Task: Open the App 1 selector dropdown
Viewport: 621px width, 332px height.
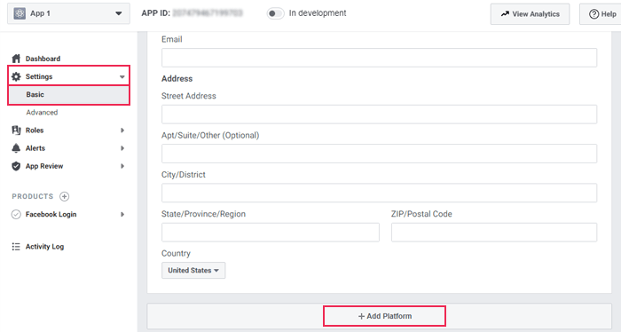Action: point(68,13)
